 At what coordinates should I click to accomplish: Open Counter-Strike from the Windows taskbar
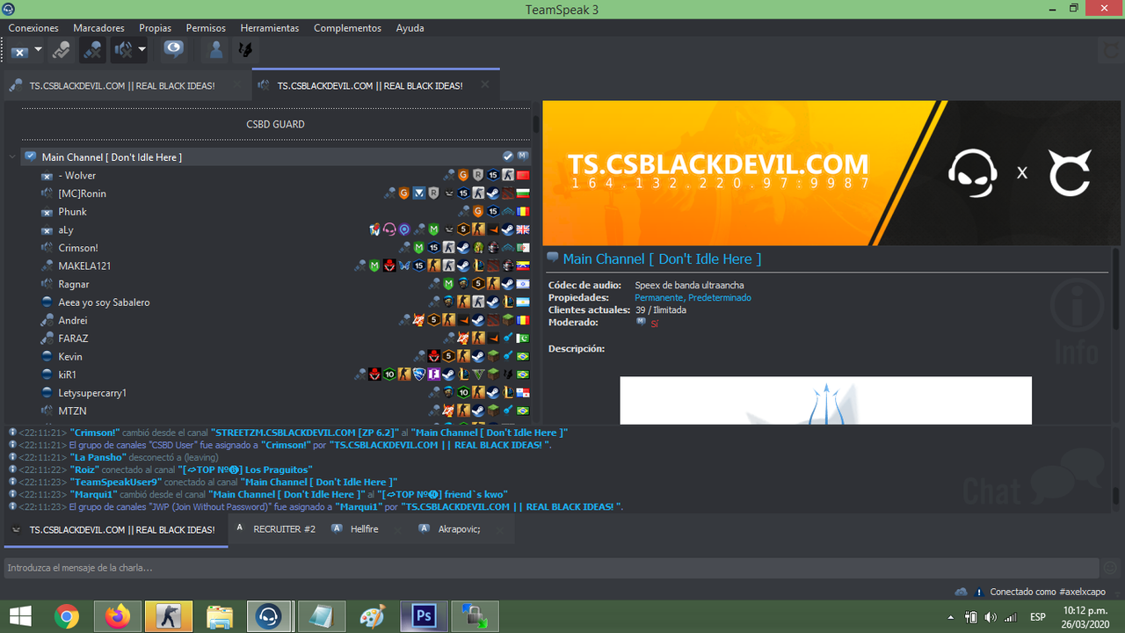click(168, 616)
